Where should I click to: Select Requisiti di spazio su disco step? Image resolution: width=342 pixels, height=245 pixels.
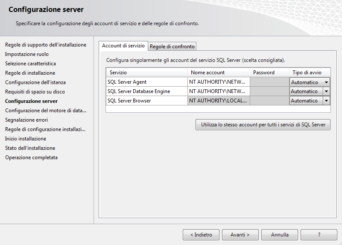point(35,91)
